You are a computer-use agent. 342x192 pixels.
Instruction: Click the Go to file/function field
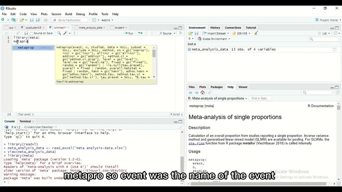pyautogui.click(x=69, y=20)
